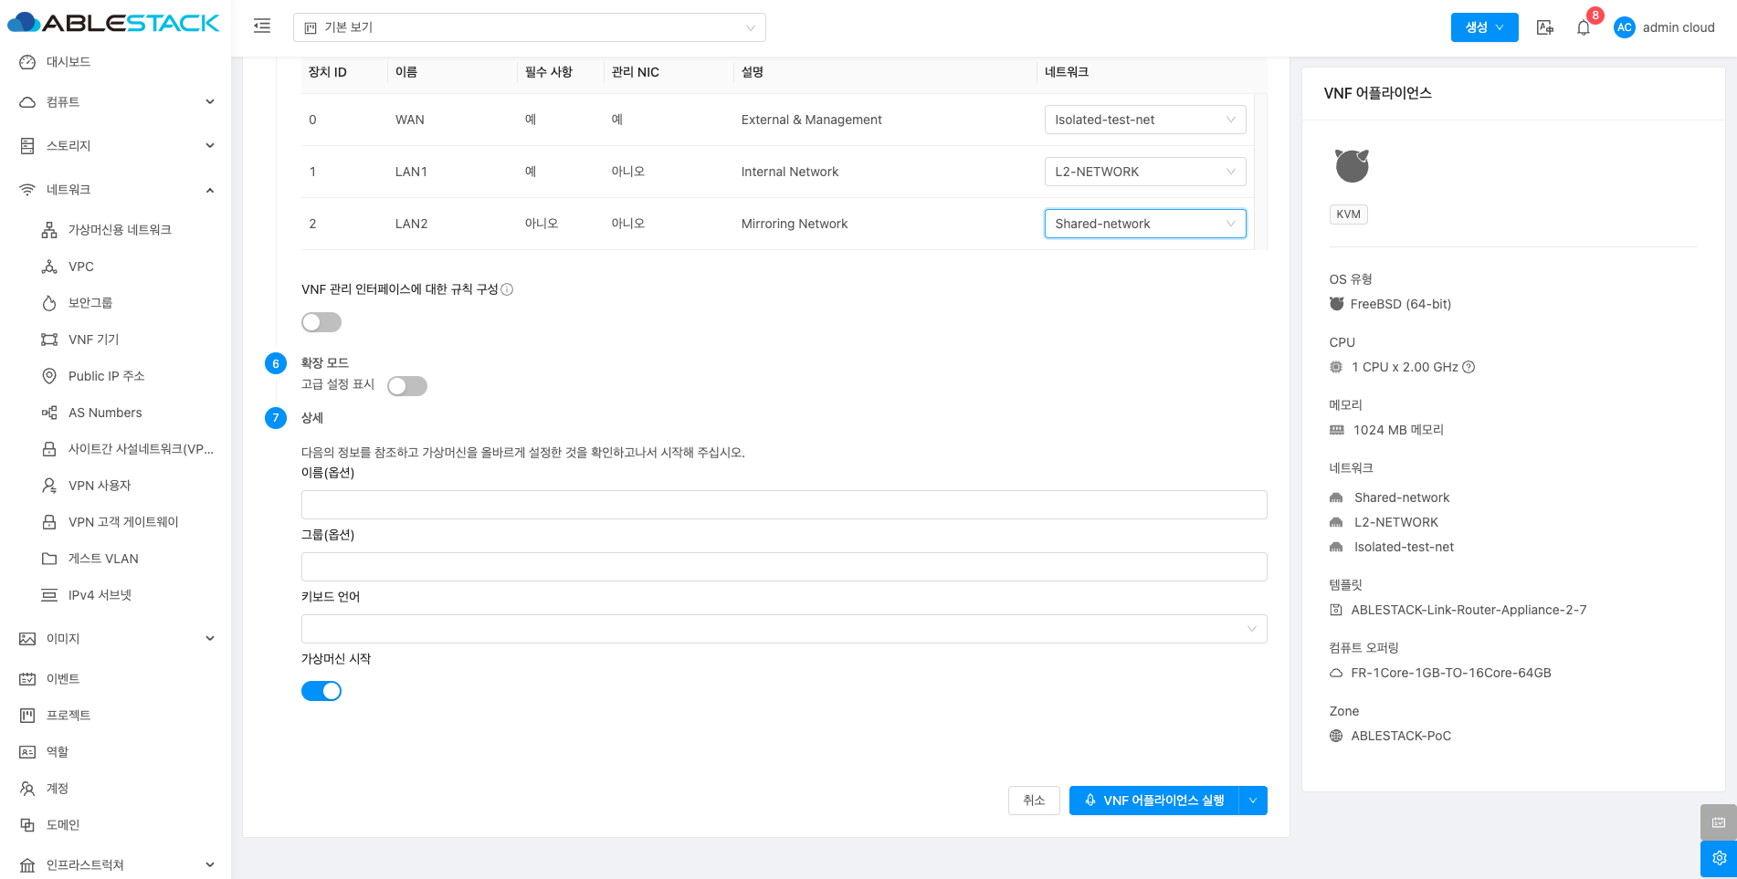Screen dimensions: 1737x879
Task: Click the 이름(옵션) input field
Action: point(784,505)
